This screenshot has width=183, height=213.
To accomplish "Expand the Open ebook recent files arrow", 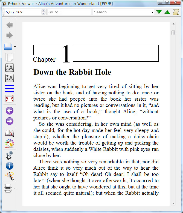I will (15, 47).
